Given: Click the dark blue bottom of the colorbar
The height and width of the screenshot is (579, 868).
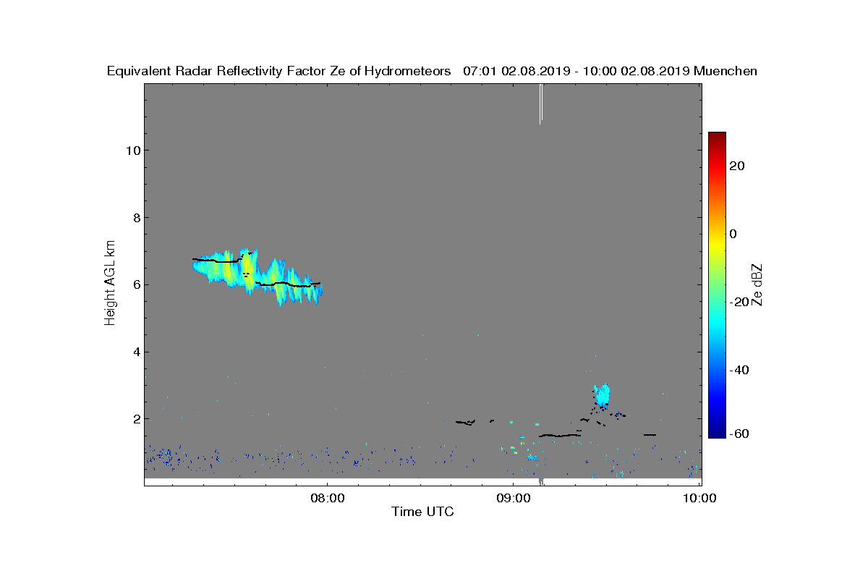Looking at the screenshot, I should (x=717, y=432).
